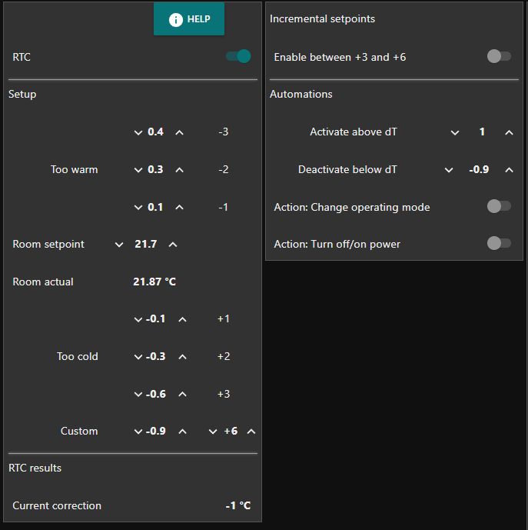Increase the Too warm -1 threshold 0.1
This screenshot has width=528, height=530.
coord(179,208)
